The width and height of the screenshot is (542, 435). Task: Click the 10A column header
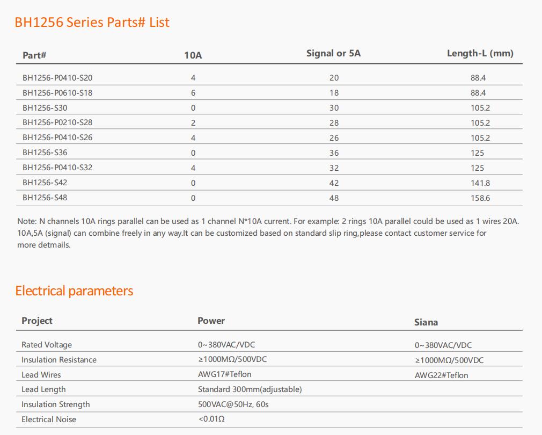point(193,55)
